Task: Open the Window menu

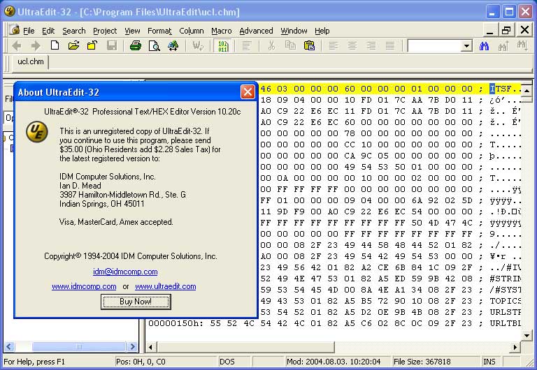Action: click(294, 31)
